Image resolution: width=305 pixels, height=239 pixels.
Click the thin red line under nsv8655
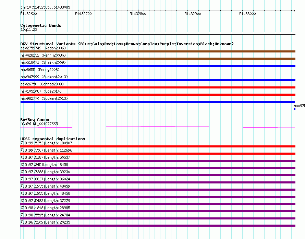coord(158,73)
